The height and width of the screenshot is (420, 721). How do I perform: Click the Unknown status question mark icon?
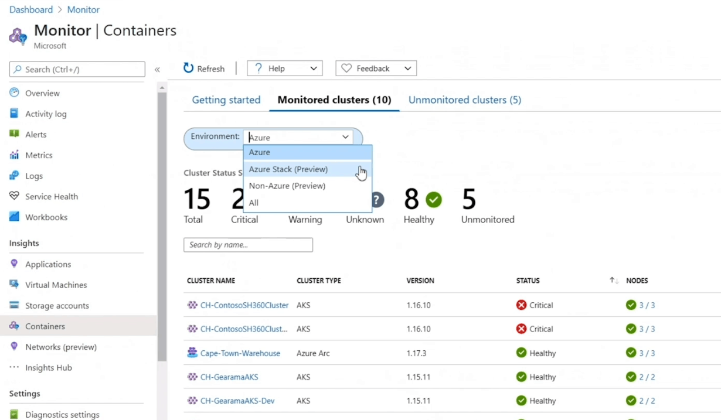pos(377,200)
